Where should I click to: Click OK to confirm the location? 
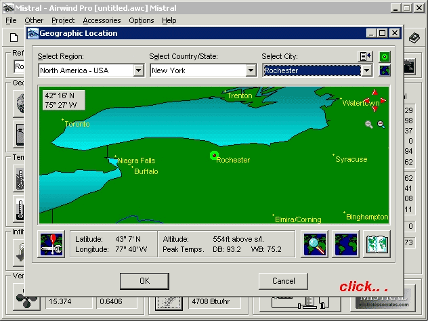[144, 281]
